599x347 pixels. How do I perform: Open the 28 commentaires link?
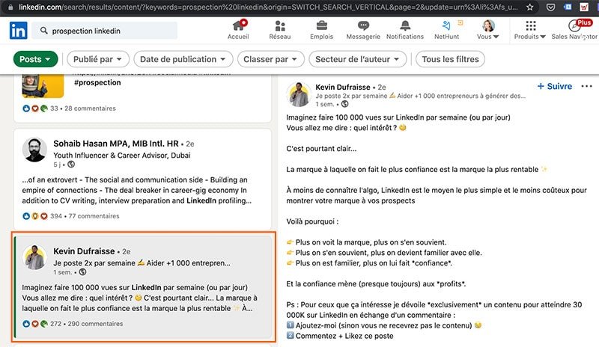(x=90, y=108)
